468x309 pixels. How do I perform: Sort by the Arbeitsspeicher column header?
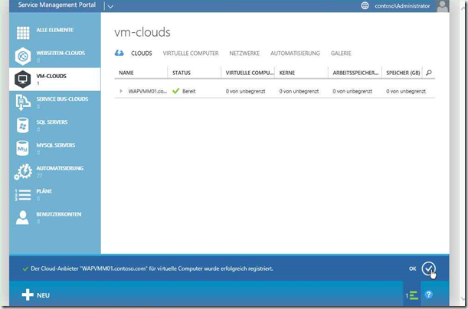click(355, 73)
